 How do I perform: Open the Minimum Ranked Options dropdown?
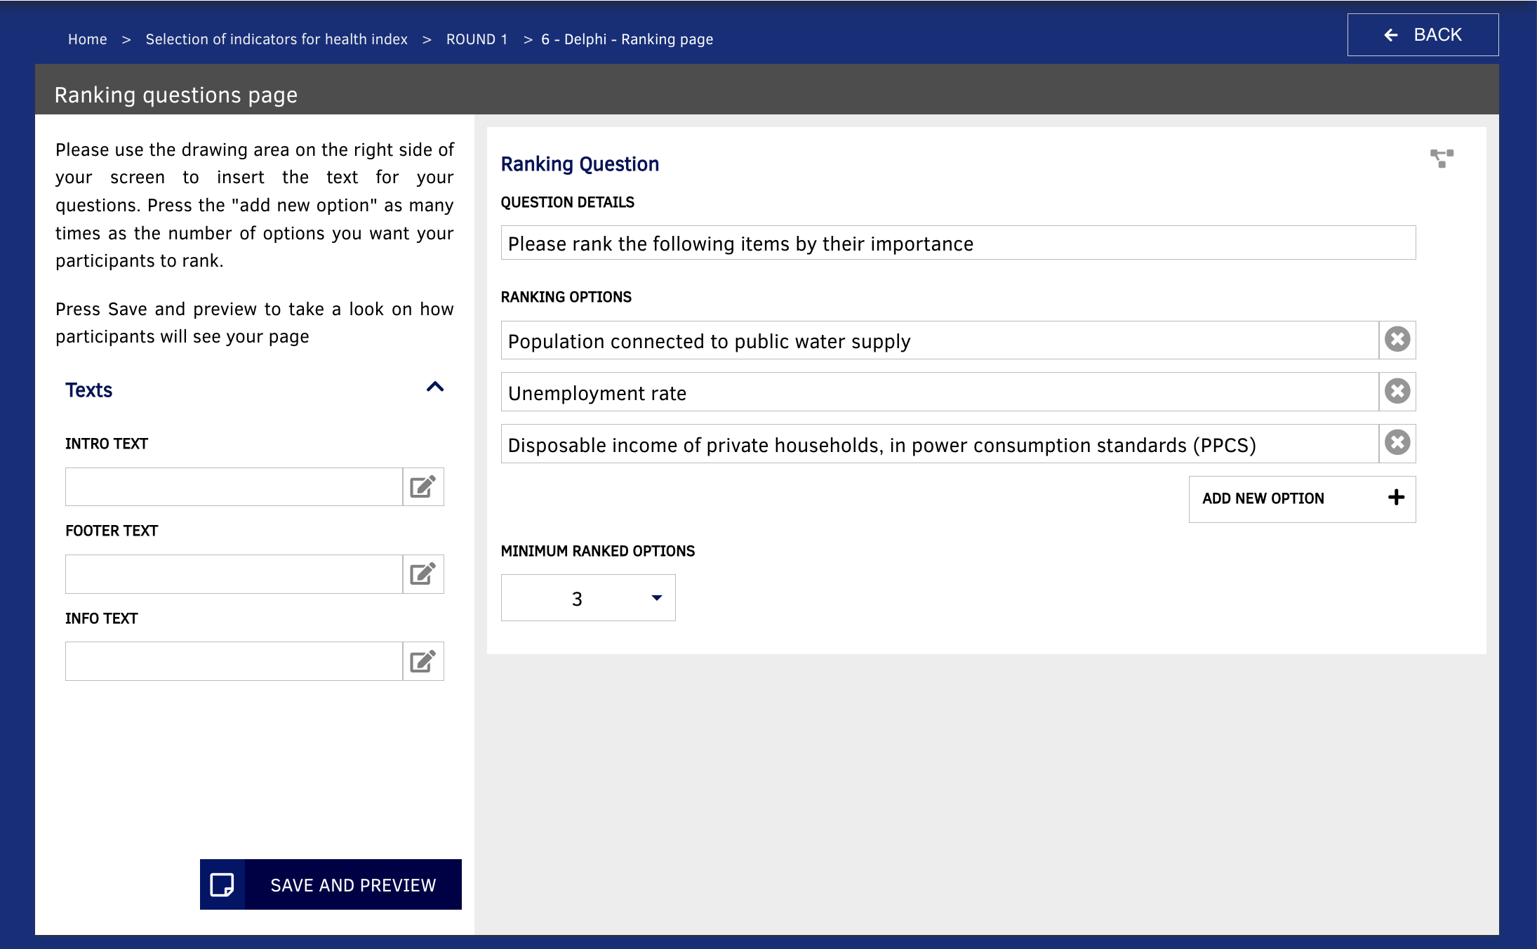(588, 598)
